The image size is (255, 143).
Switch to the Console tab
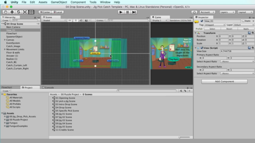point(48,87)
